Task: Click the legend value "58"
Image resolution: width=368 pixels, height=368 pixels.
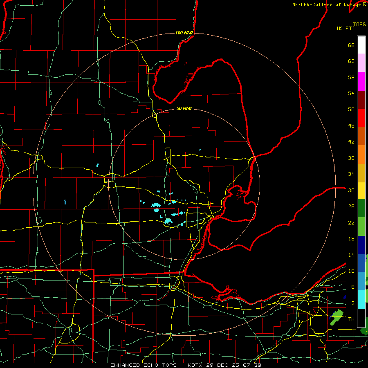Action: (x=351, y=77)
